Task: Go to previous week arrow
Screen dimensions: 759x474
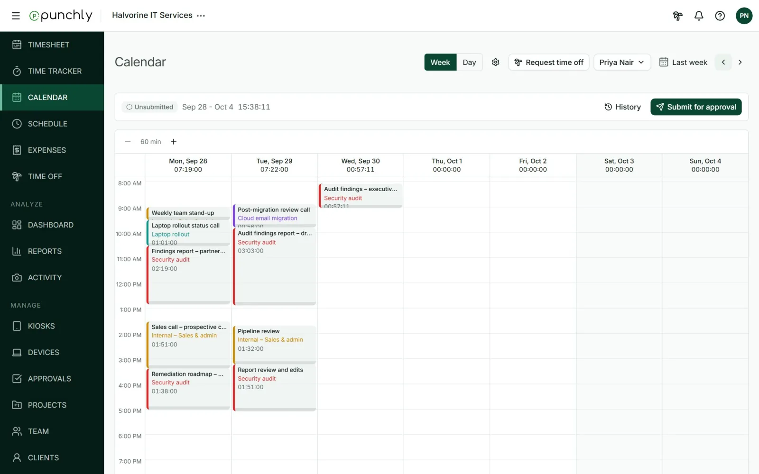Action: coord(723,62)
